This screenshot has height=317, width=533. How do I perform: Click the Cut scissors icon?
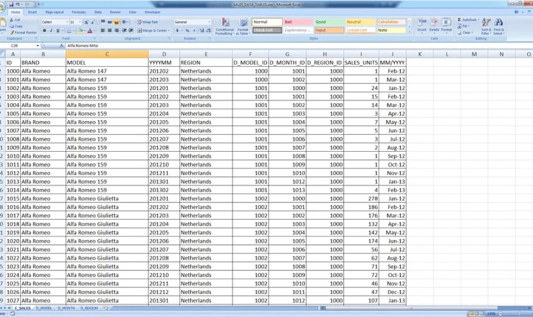(11, 20)
